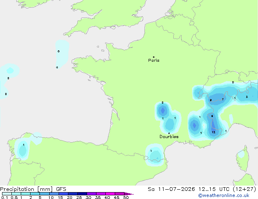
Task: Select the 45–50 mm legend color swatch
Action: tap(120, 194)
